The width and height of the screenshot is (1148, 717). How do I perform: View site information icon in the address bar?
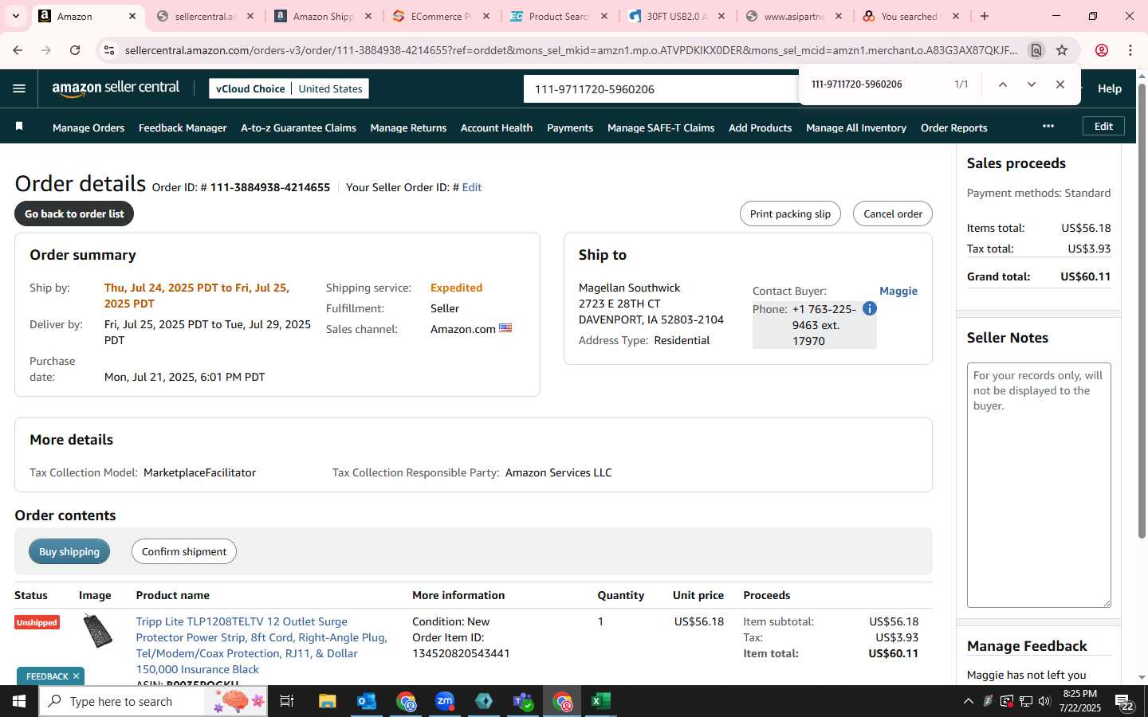click(x=109, y=50)
